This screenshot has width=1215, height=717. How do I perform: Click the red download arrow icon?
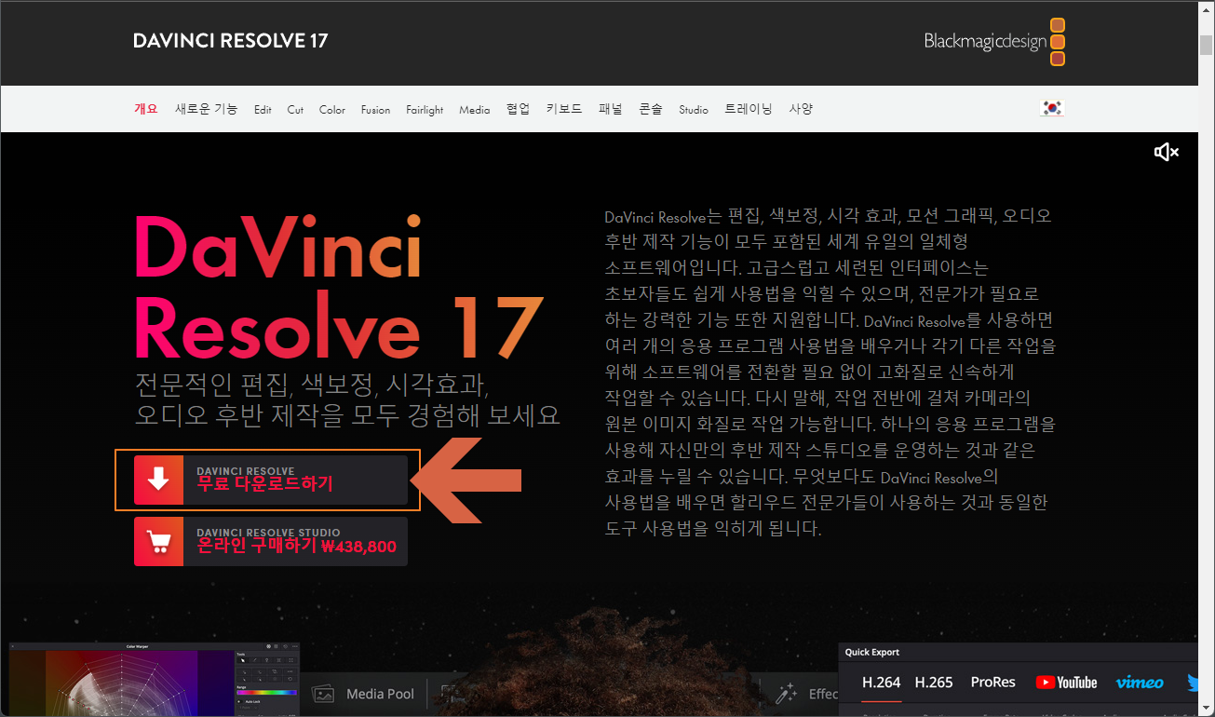[159, 480]
